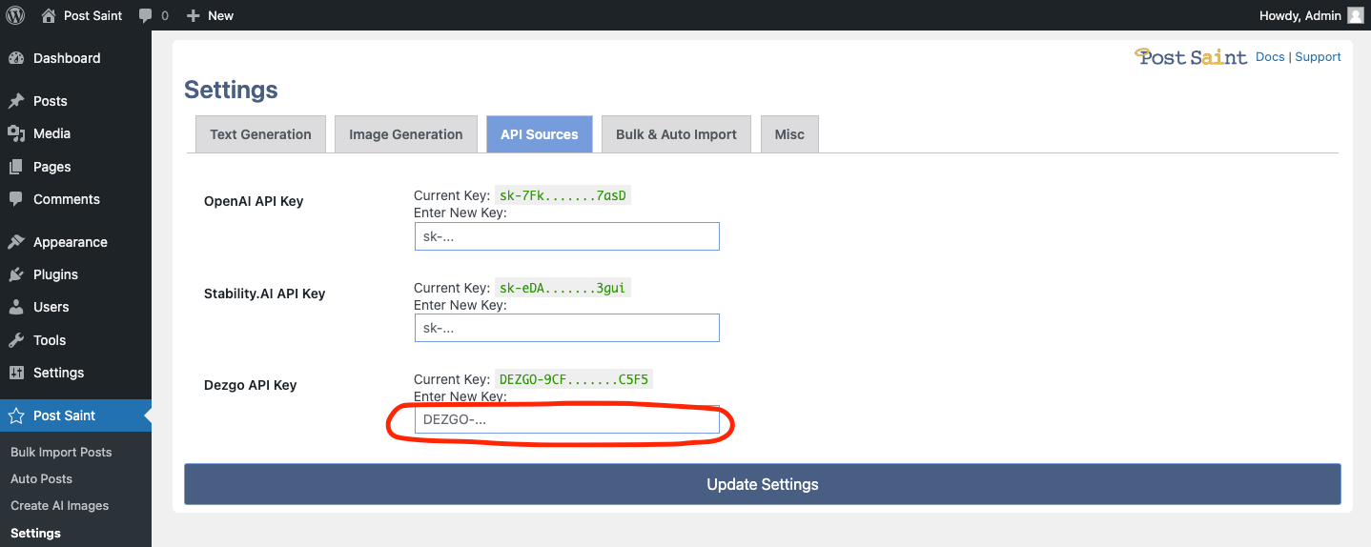
Task: Select the Post Saint sidebar menu
Action: tap(75, 415)
